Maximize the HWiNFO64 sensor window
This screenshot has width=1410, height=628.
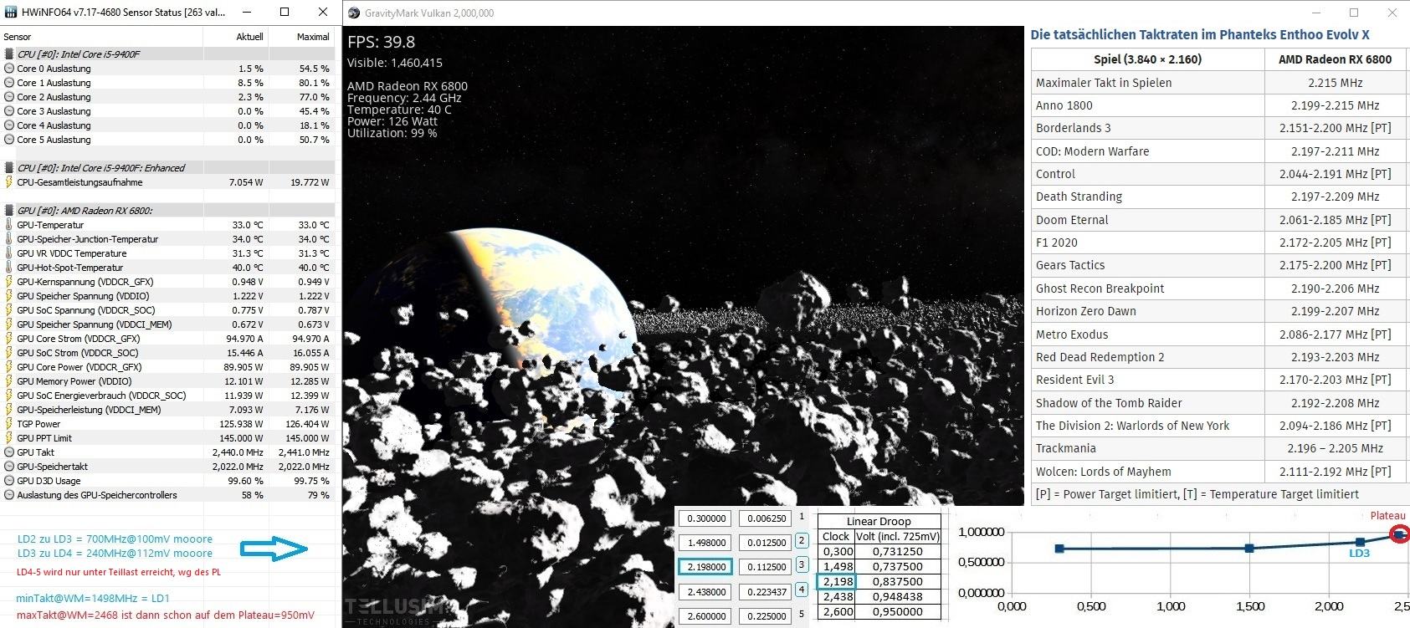(x=285, y=13)
